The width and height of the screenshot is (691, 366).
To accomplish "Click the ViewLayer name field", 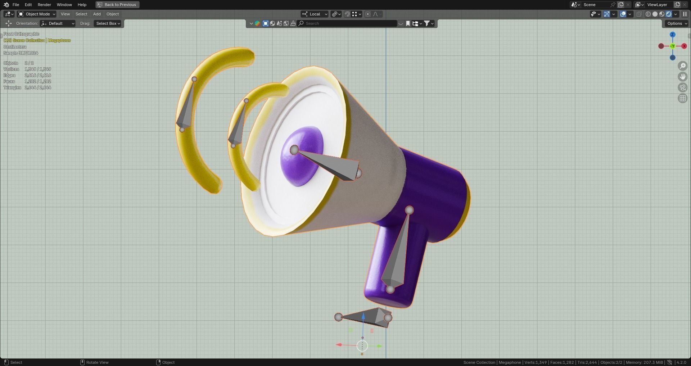I will [x=659, y=5].
